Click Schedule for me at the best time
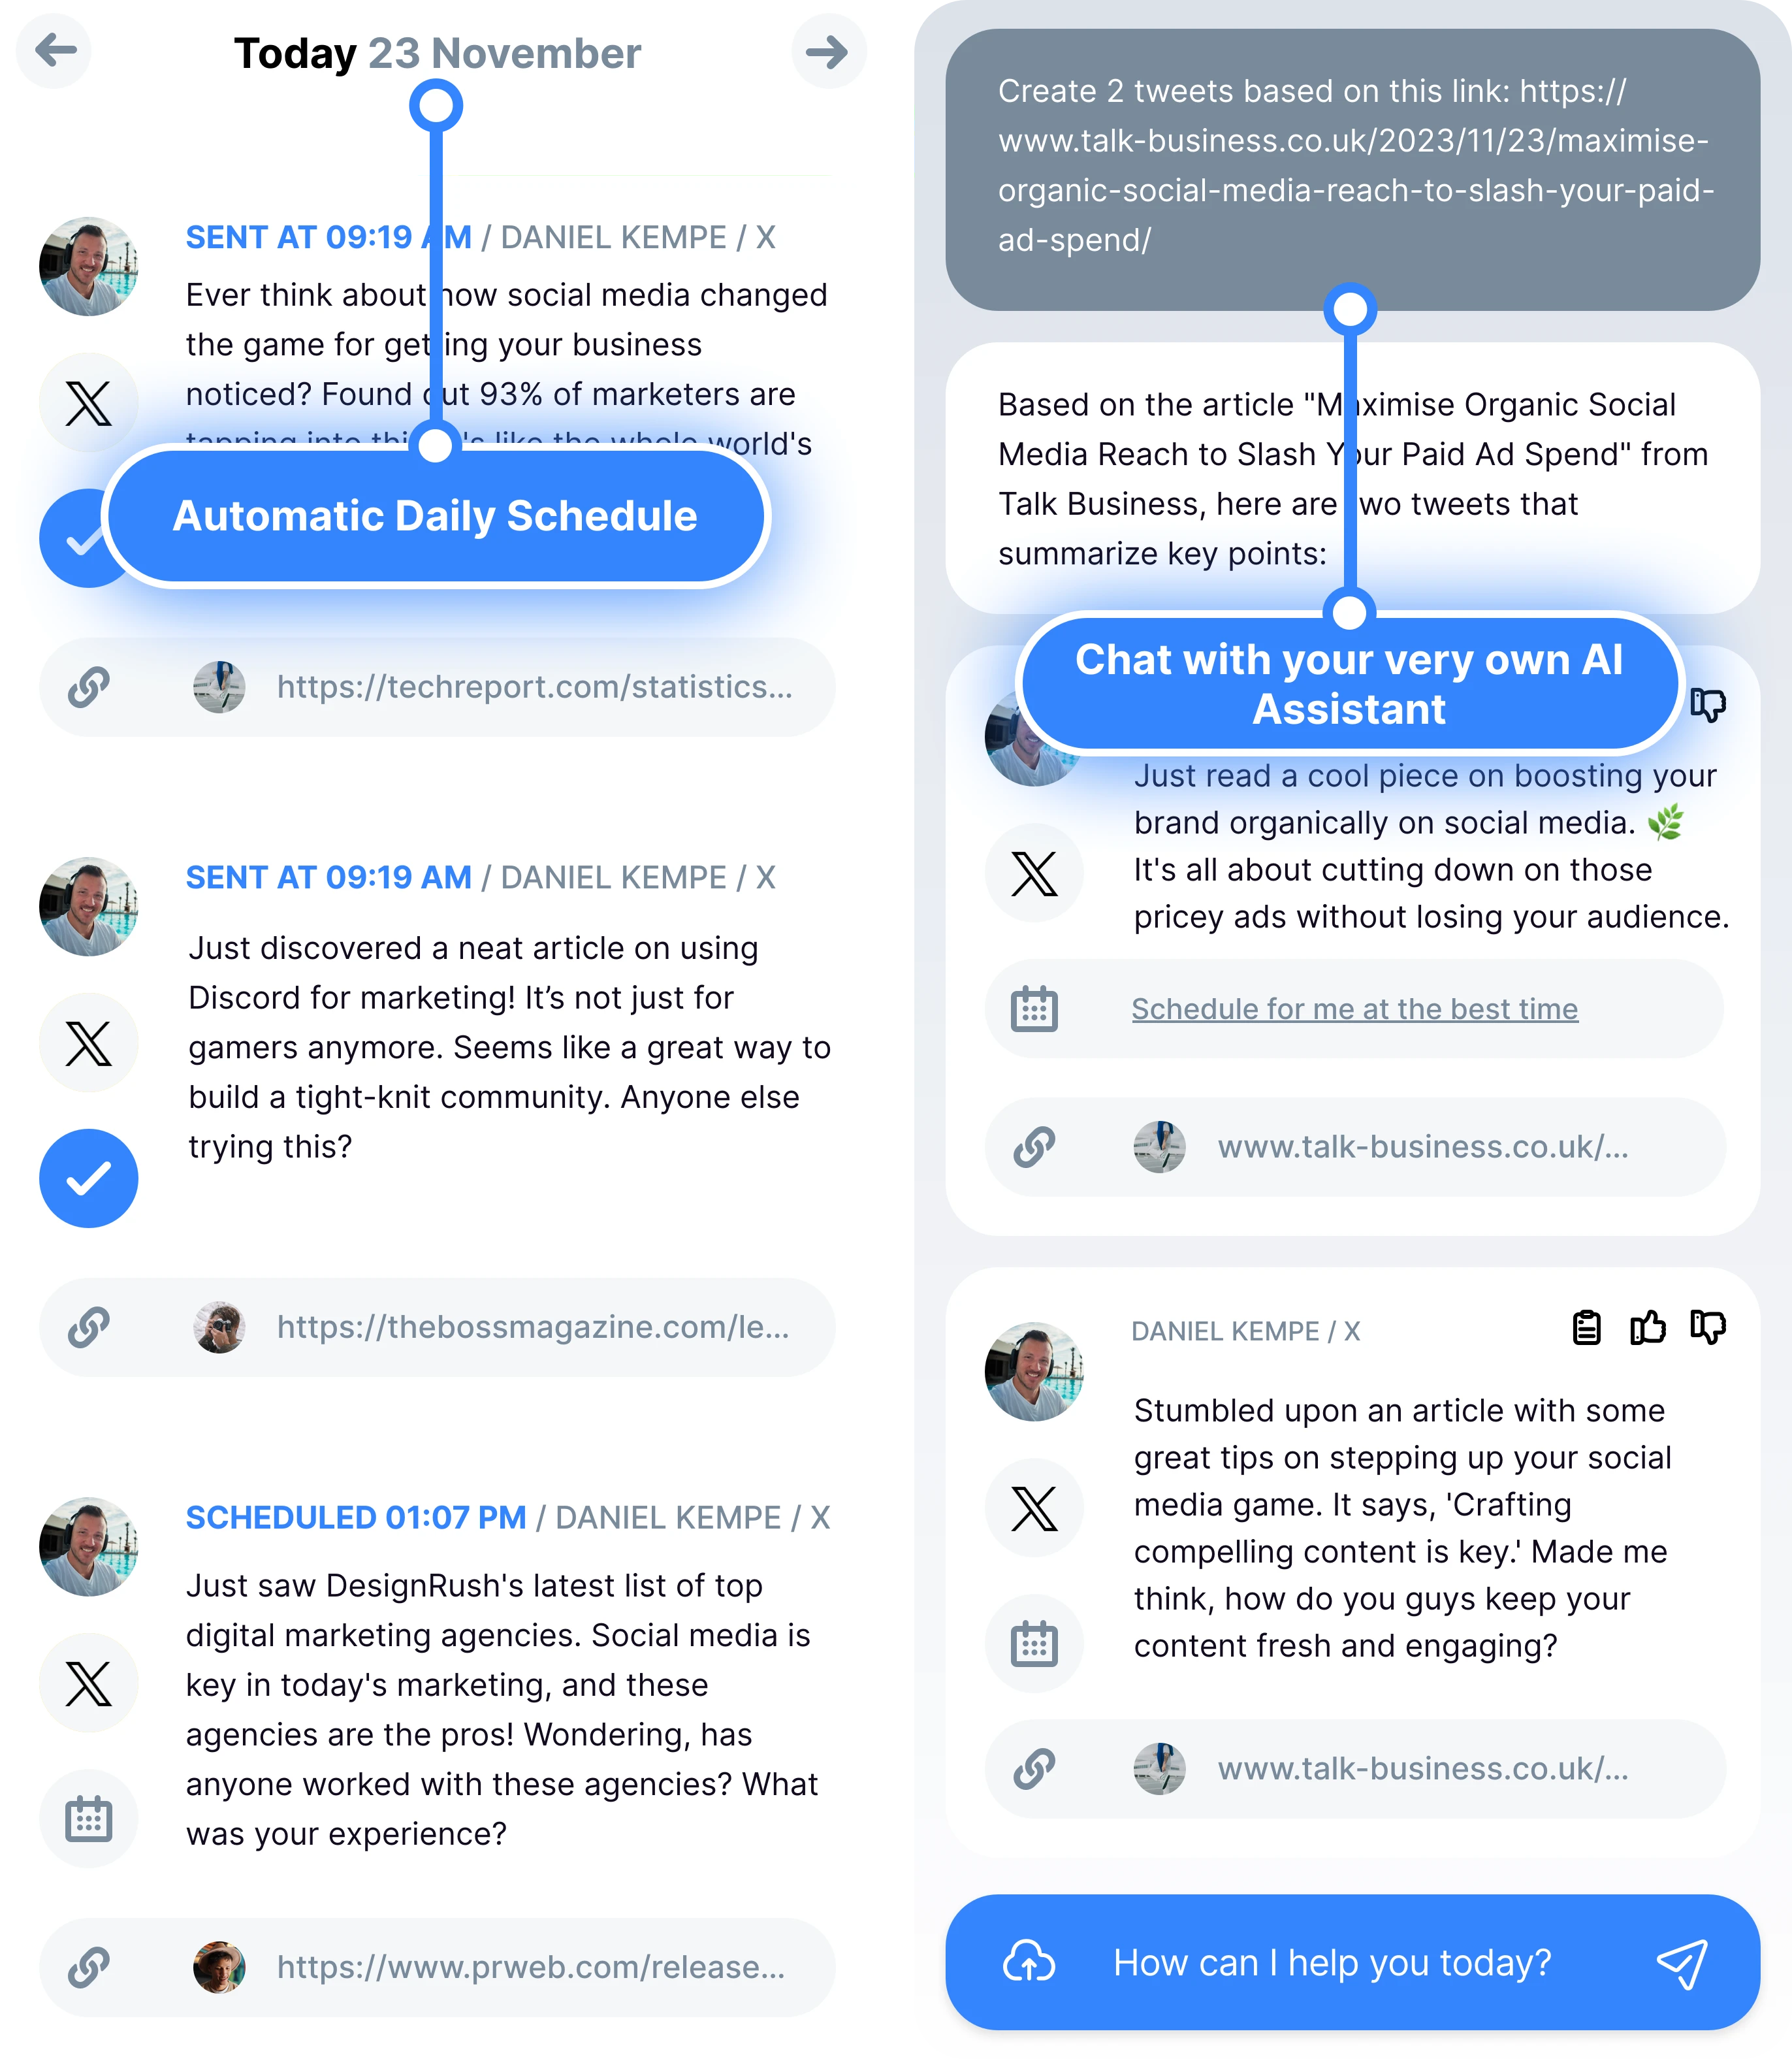Viewport: 1792px width, 2059px height. (1355, 1009)
